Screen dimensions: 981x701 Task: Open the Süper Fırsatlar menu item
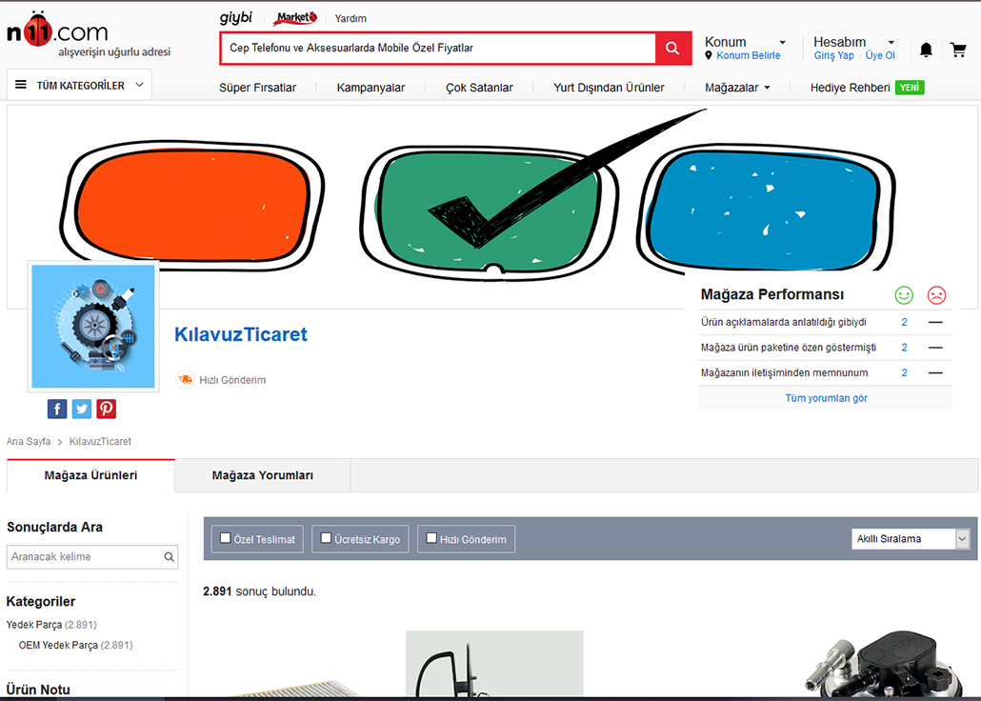click(257, 88)
